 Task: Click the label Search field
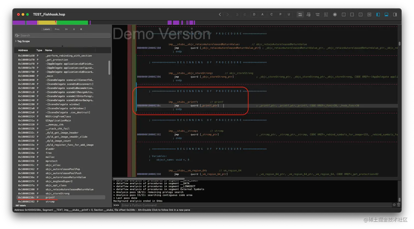63,35
